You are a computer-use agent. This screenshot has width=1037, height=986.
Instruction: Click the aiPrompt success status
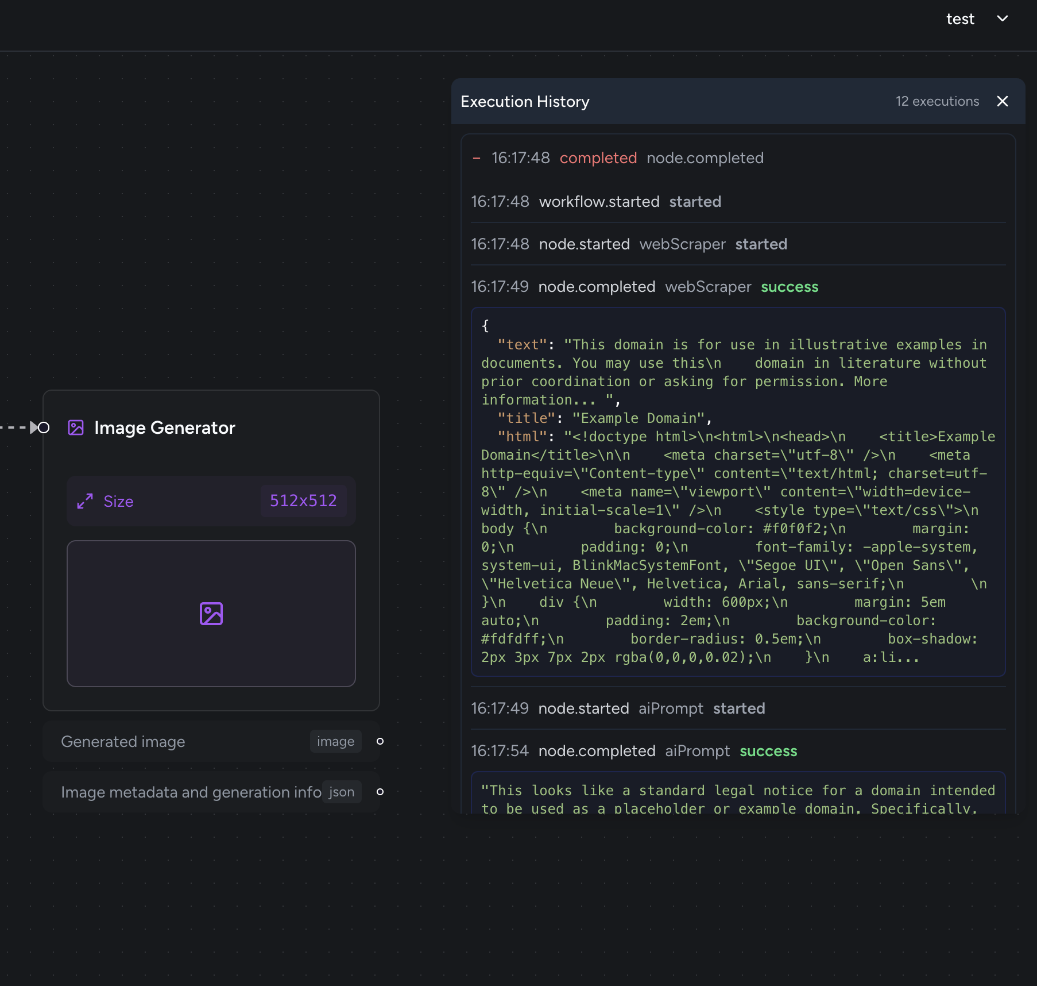pos(768,751)
